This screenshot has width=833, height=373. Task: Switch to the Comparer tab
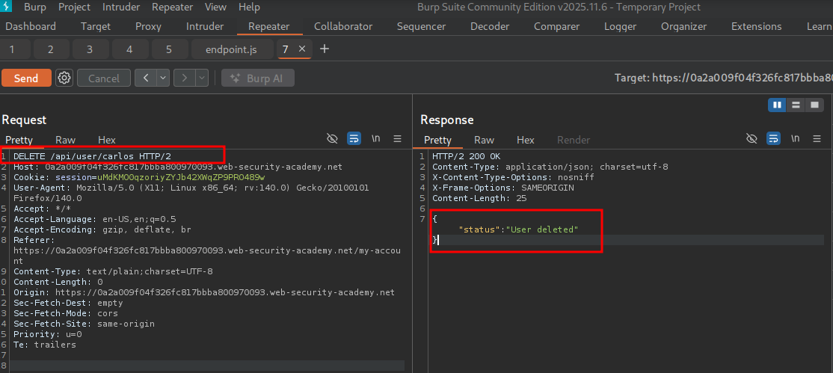(x=557, y=27)
